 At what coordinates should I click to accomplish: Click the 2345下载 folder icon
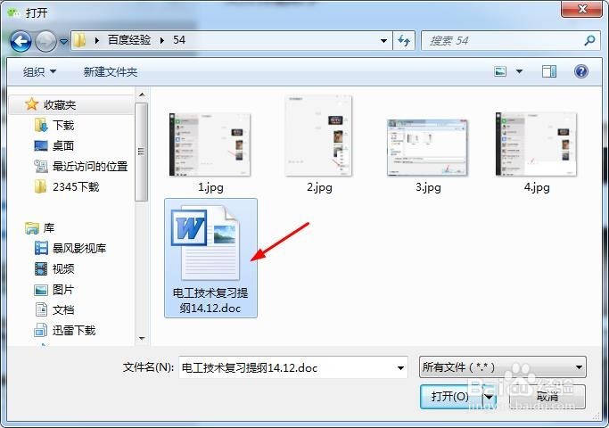(40, 186)
